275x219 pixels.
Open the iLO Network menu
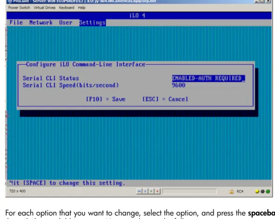41,22
